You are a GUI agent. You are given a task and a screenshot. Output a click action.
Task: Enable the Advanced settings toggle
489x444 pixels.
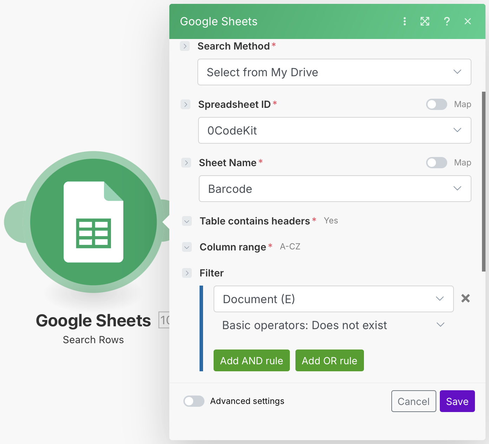tap(194, 401)
